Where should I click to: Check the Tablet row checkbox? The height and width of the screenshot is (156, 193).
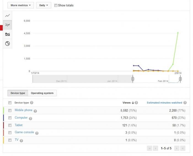click(10, 125)
